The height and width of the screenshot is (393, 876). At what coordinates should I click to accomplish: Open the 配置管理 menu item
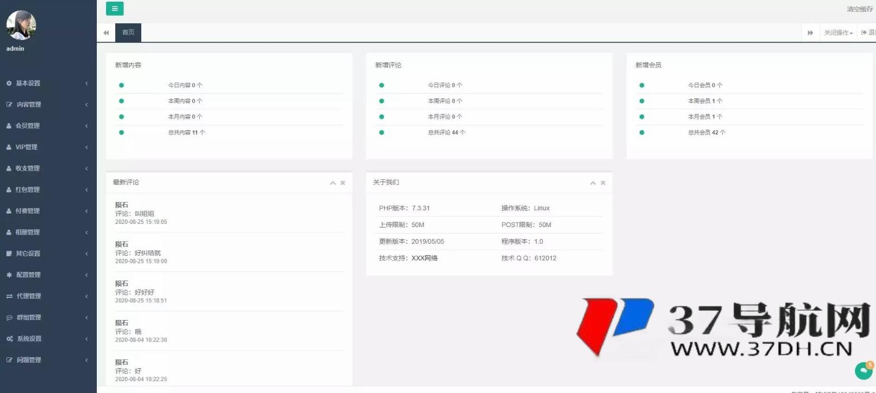[x=48, y=275]
